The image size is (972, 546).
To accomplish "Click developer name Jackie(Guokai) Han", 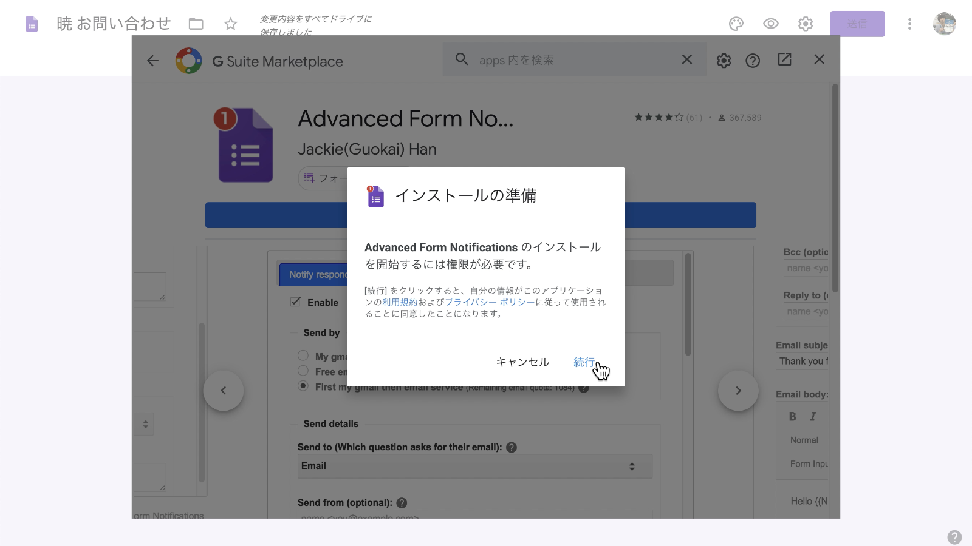I will [x=367, y=149].
